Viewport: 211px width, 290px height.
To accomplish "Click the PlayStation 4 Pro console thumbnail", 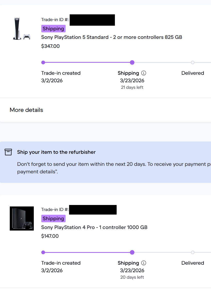I will [22, 219].
